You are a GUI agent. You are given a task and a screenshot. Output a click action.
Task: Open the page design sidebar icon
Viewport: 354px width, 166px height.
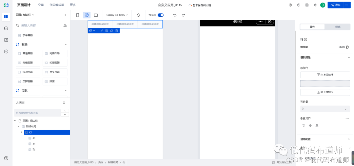[x=6, y=16]
